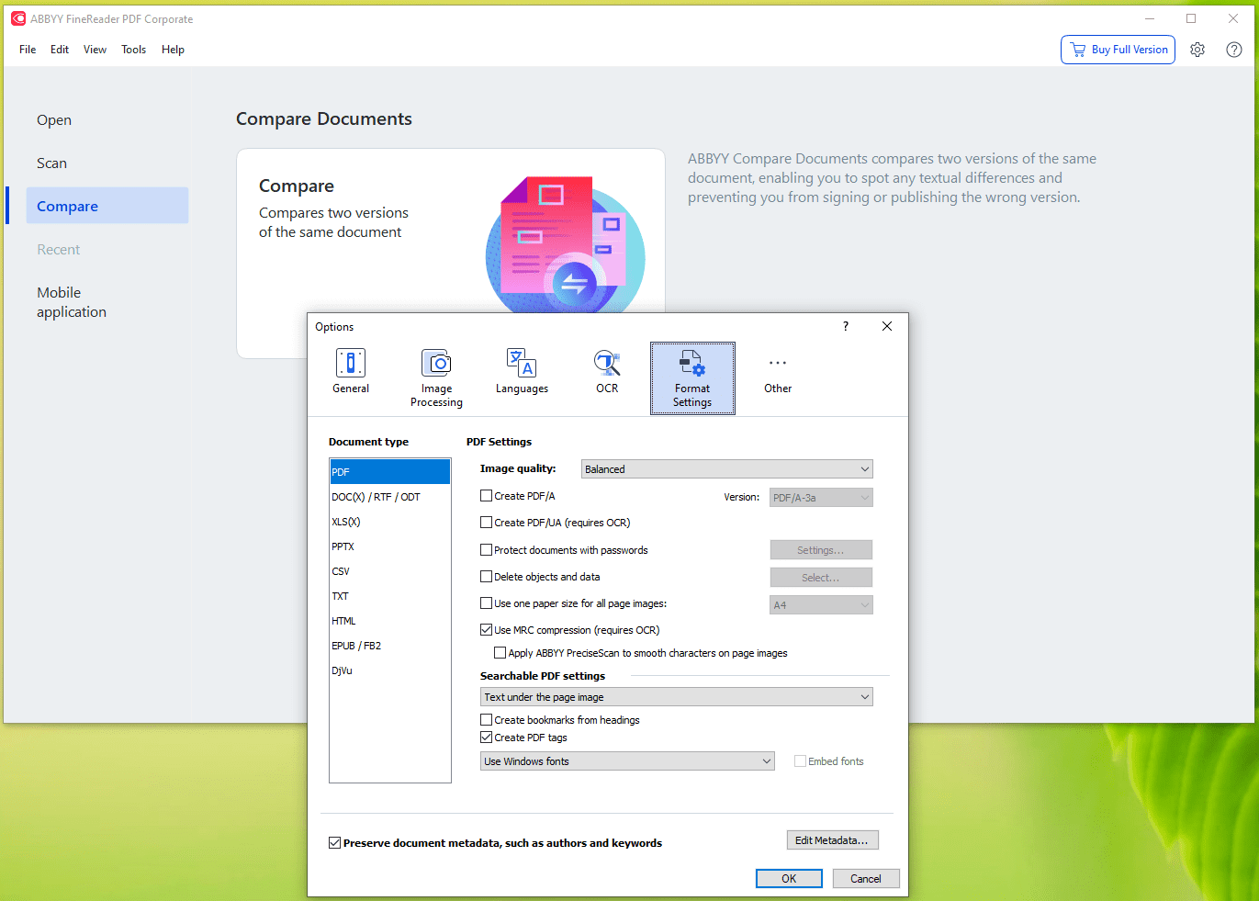Go to the Open section in sidebar
Image resolution: width=1259 pixels, height=901 pixels.
coord(107,120)
